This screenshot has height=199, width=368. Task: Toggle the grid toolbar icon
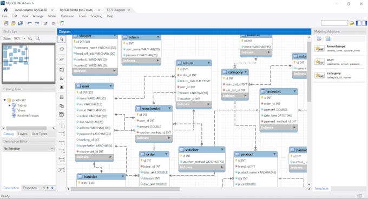click(x=46, y=23)
